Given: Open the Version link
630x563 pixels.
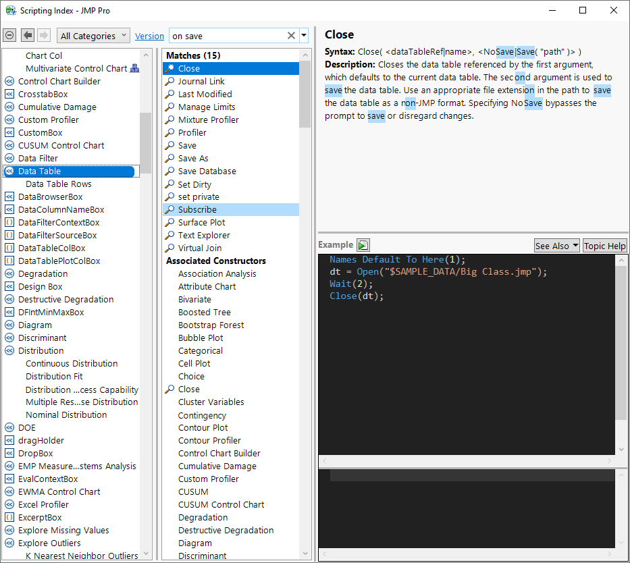Looking at the screenshot, I should 149,36.
